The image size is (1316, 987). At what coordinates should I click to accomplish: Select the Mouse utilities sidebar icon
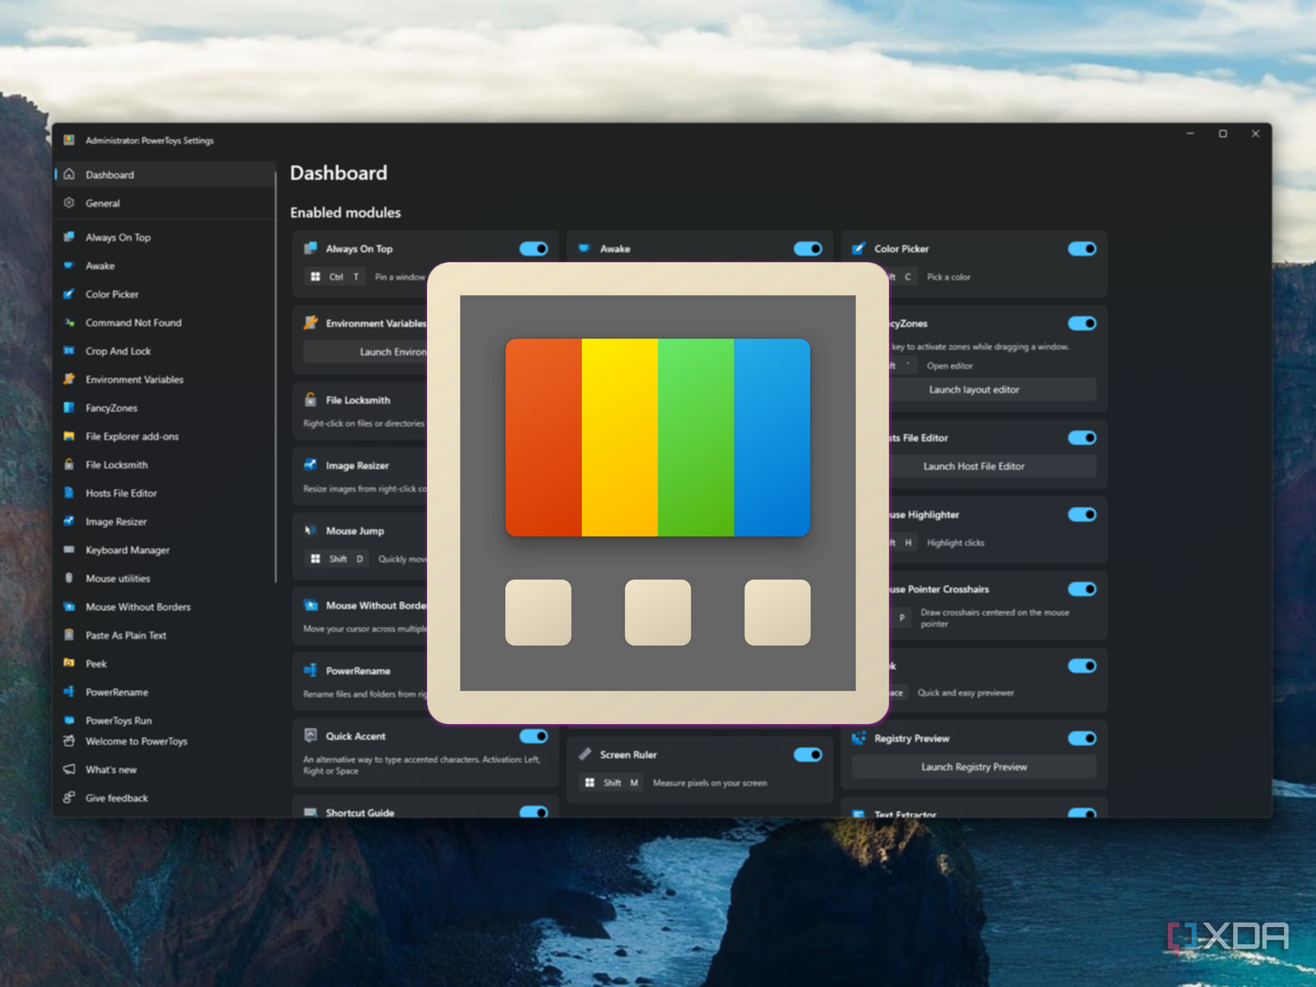tap(69, 578)
